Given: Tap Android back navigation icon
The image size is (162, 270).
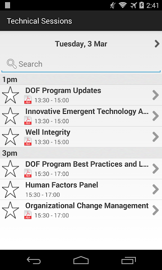Looking at the screenshot, I should click(34, 260).
